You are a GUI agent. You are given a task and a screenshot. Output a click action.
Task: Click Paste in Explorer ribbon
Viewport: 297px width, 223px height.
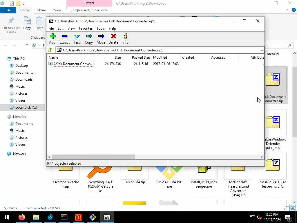(x=39, y=23)
